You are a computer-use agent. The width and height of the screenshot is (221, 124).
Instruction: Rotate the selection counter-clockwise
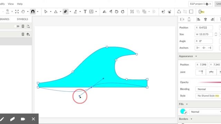pyautogui.click(x=117, y=11)
